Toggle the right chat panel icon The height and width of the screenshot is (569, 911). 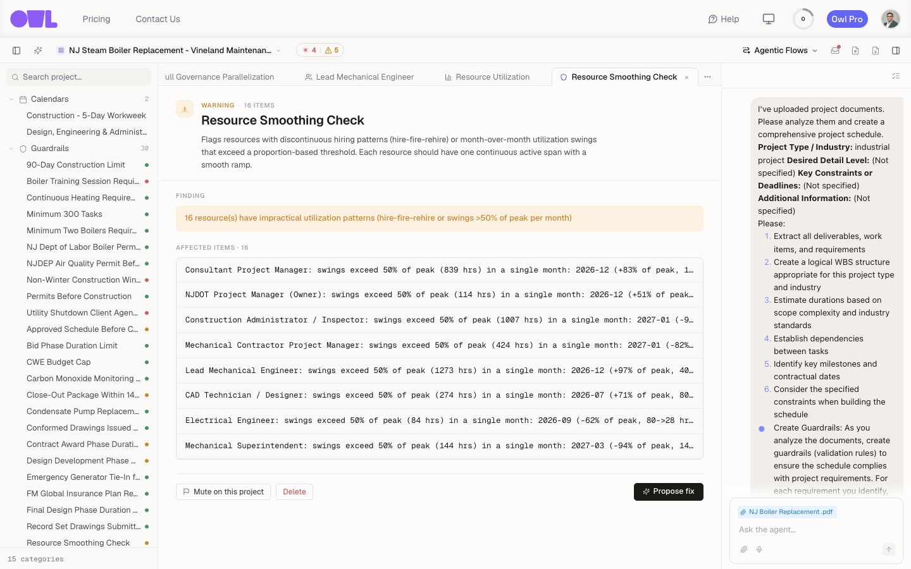pos(896,51)
